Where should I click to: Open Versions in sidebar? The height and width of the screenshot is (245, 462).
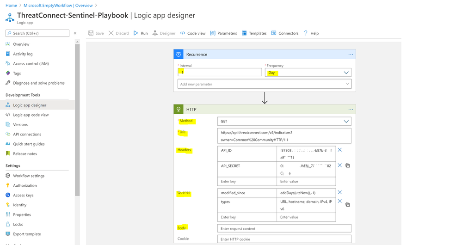click(x=20, y=124)
